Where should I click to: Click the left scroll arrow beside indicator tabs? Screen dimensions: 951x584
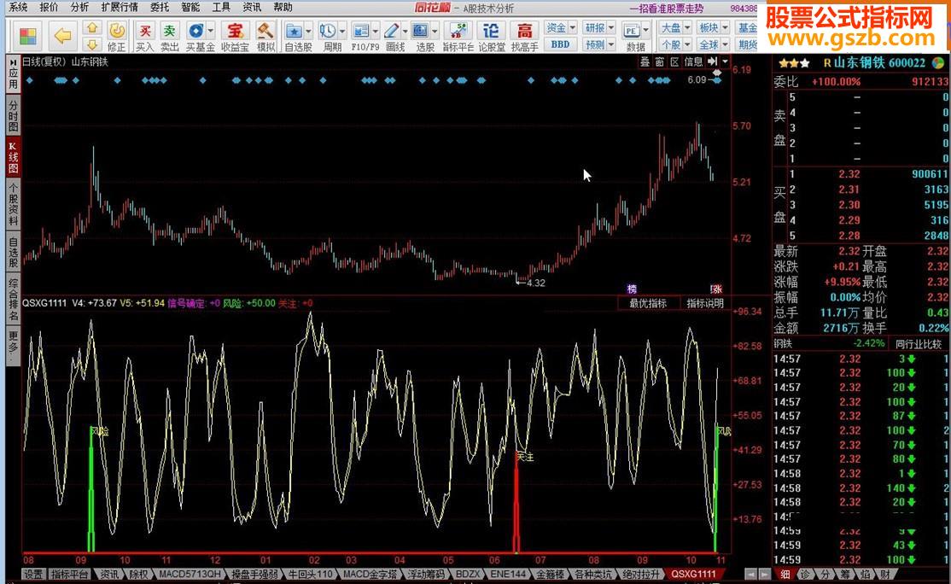751,574
